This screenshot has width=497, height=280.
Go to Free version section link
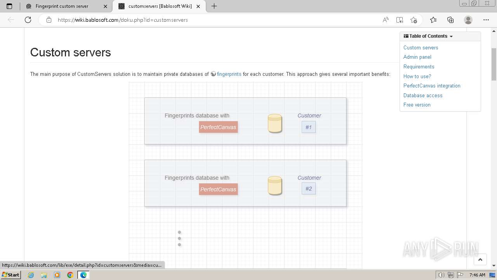click(417, 105)
